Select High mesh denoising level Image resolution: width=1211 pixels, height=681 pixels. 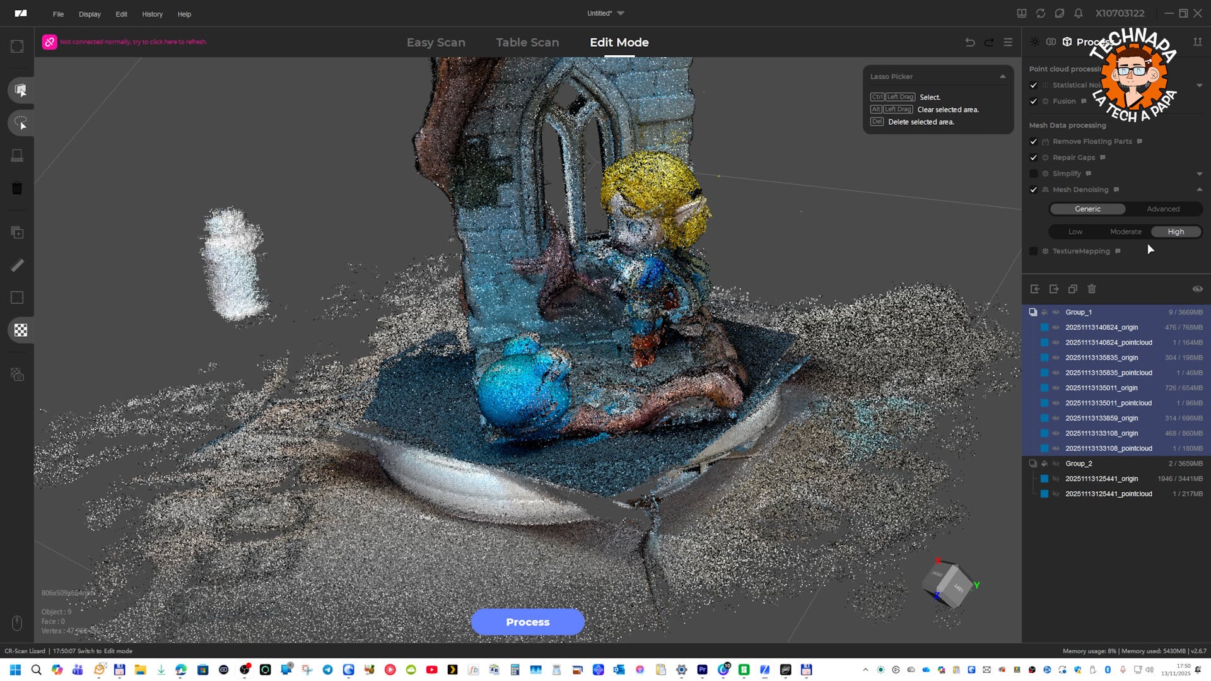[1176, 231]
